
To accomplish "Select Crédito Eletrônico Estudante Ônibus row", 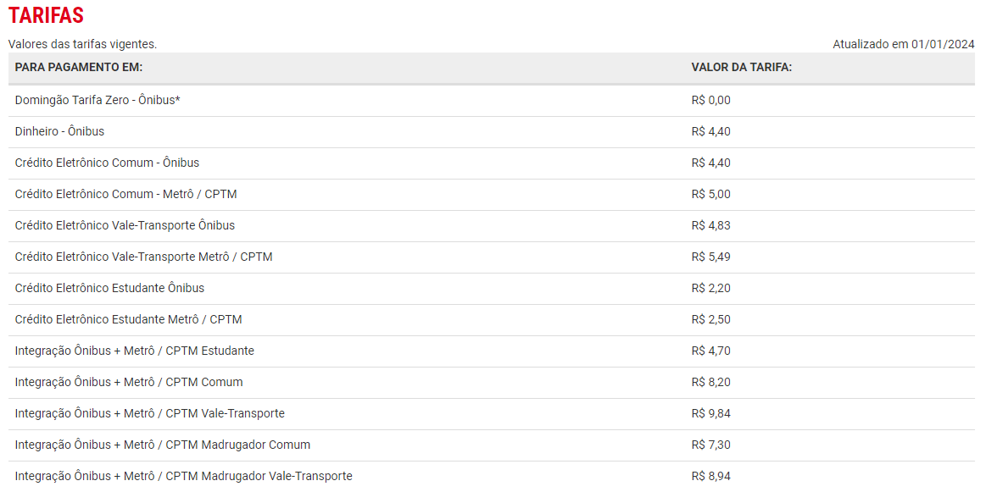I will tap(109, 288).
